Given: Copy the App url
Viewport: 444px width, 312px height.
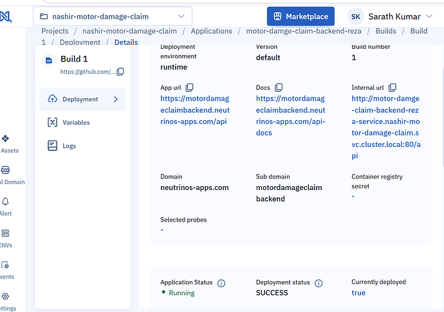Looking at the screenshot, I should click(x=189, y=87).
